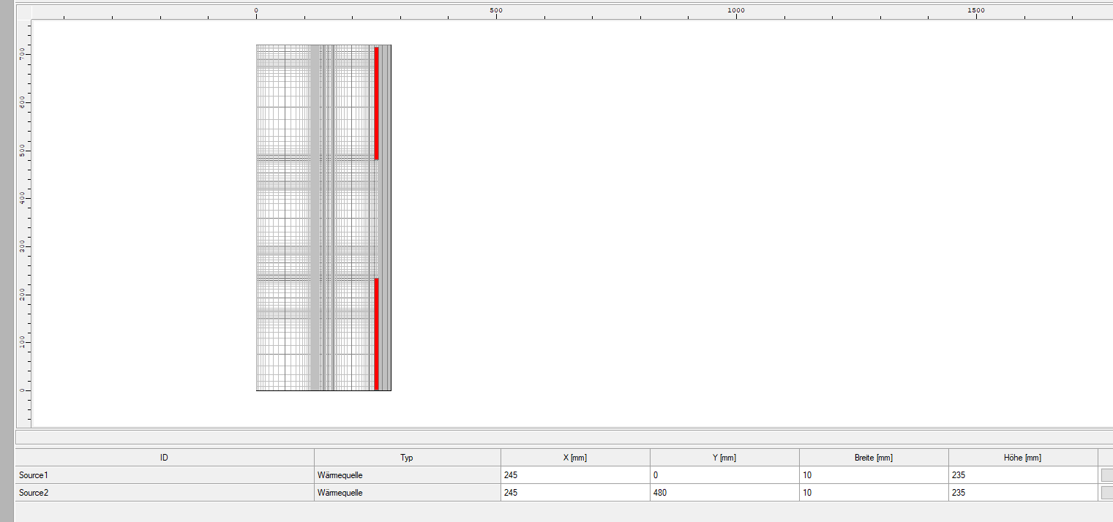Screen dimensions: 1113x522
Task: Click the Source2 ID cell
Action: coord(165,493)
